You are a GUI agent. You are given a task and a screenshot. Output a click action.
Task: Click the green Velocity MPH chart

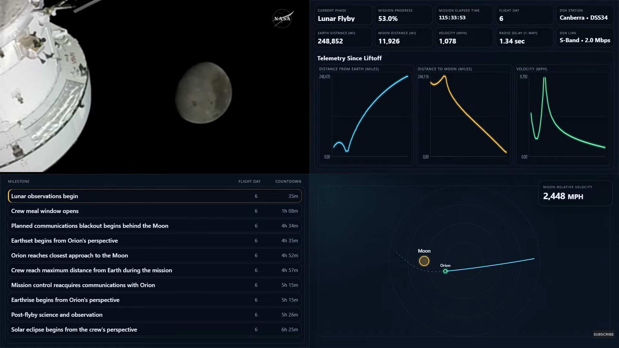click(563, 116)
